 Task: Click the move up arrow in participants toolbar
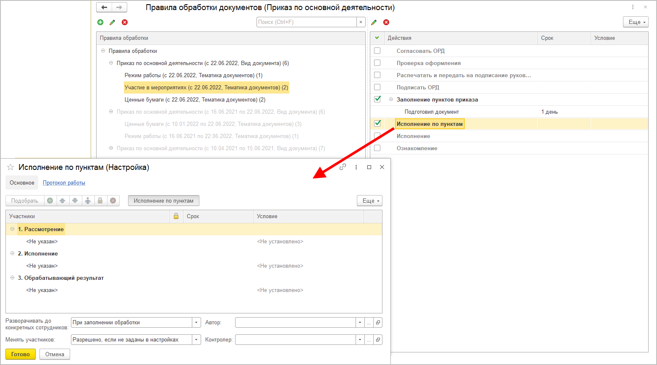tap(63, 201)
